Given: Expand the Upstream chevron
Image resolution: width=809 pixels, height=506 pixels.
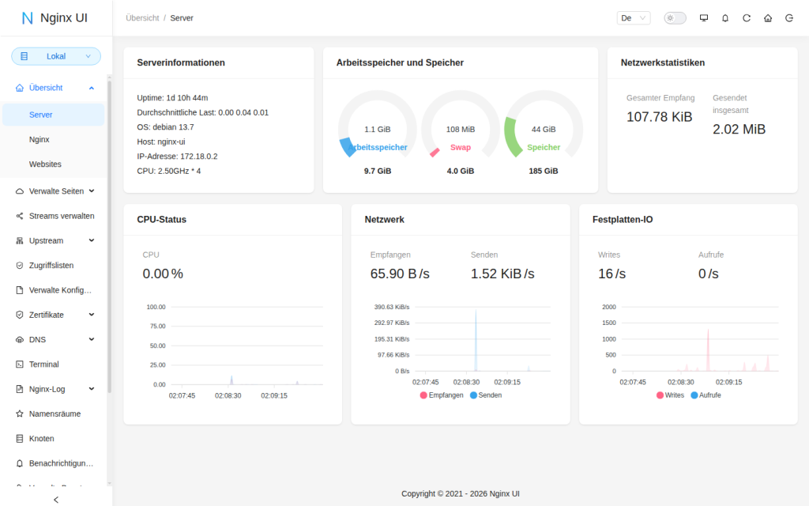Looking at the screenshot, I should (92, 240).
